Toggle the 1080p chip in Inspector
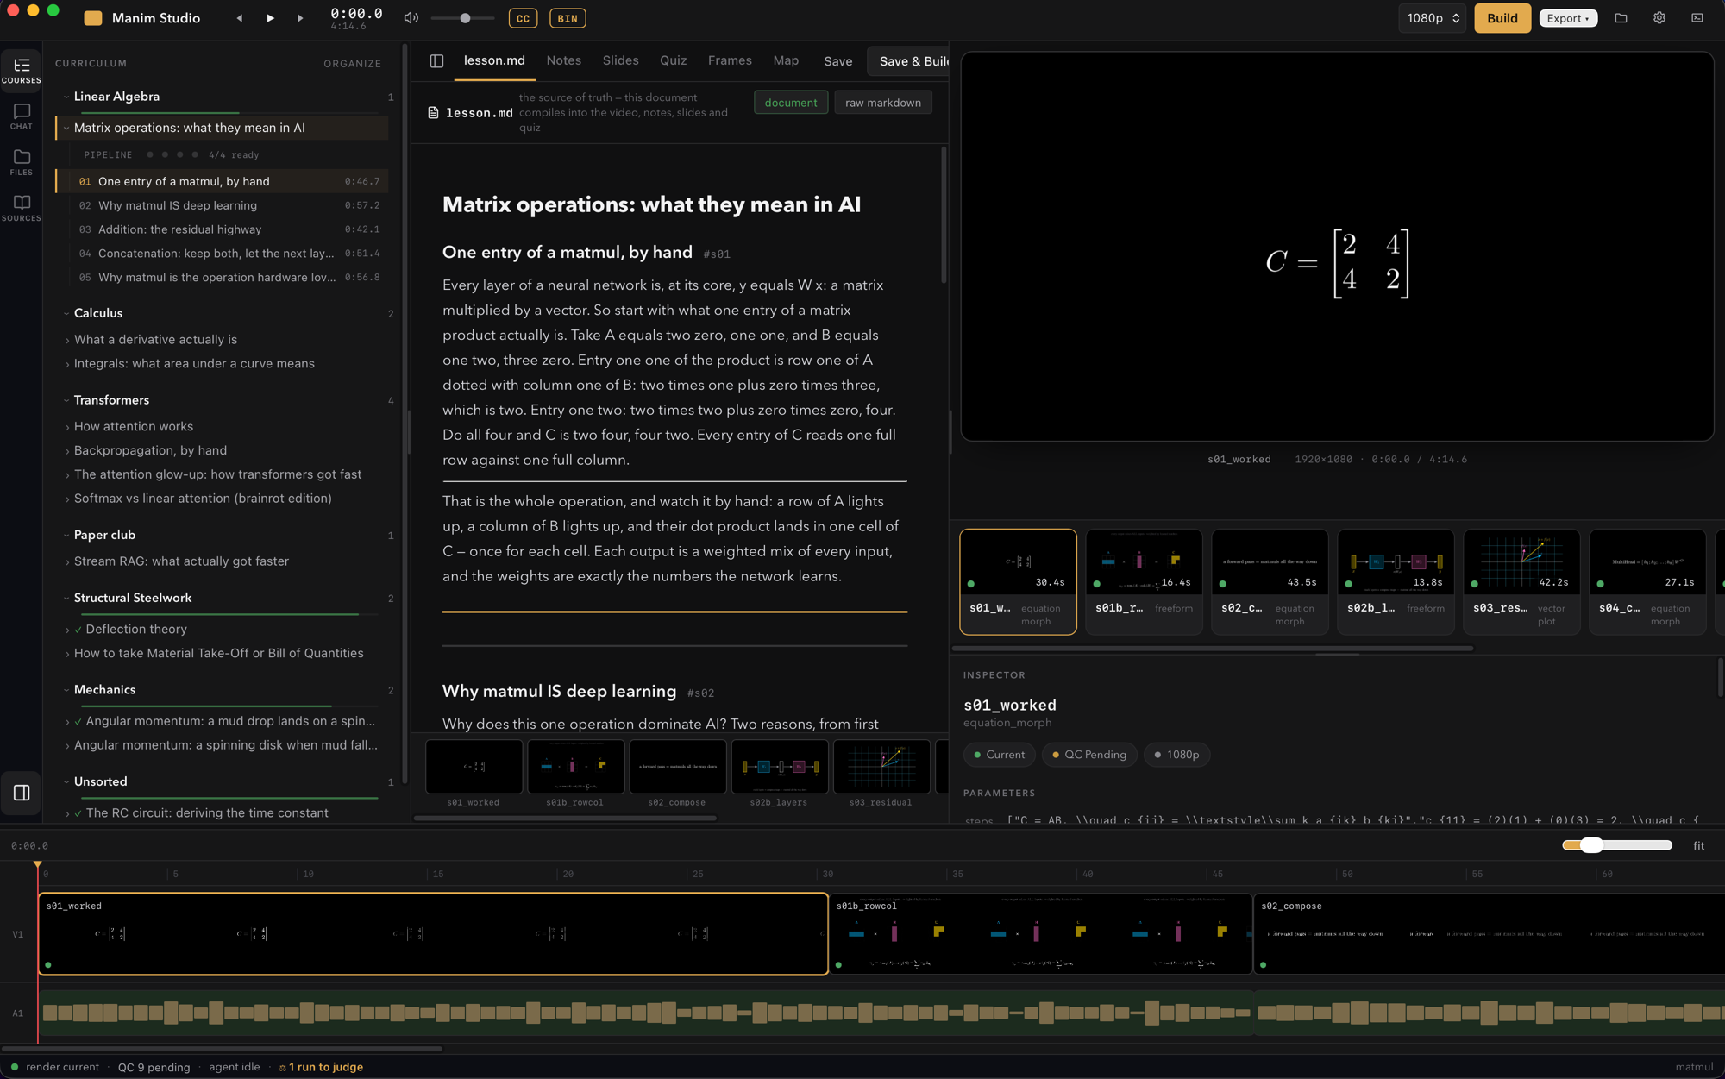This screenshot has height=1079, width=1725. tap(1176, 755)
